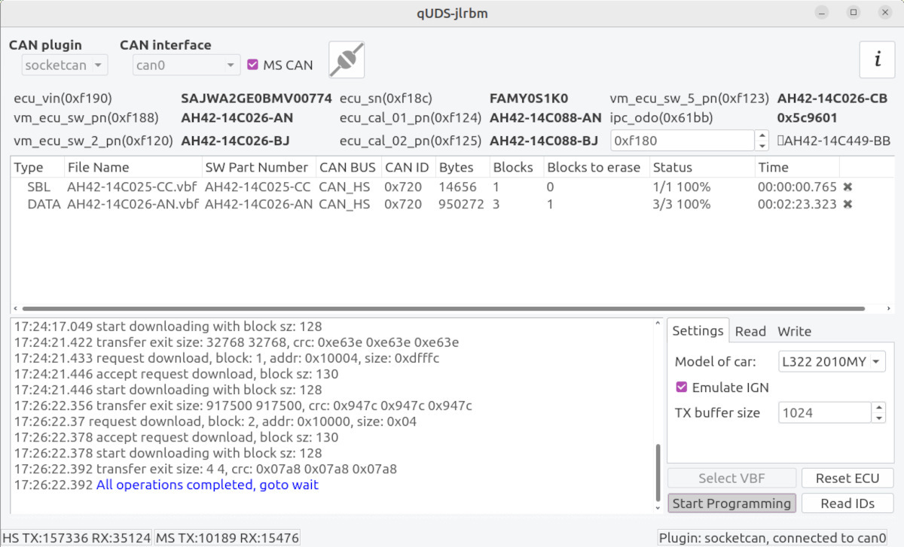Click the CAN ID column header
The height and width of the screenshot is (547, 904).
(407, 167)
